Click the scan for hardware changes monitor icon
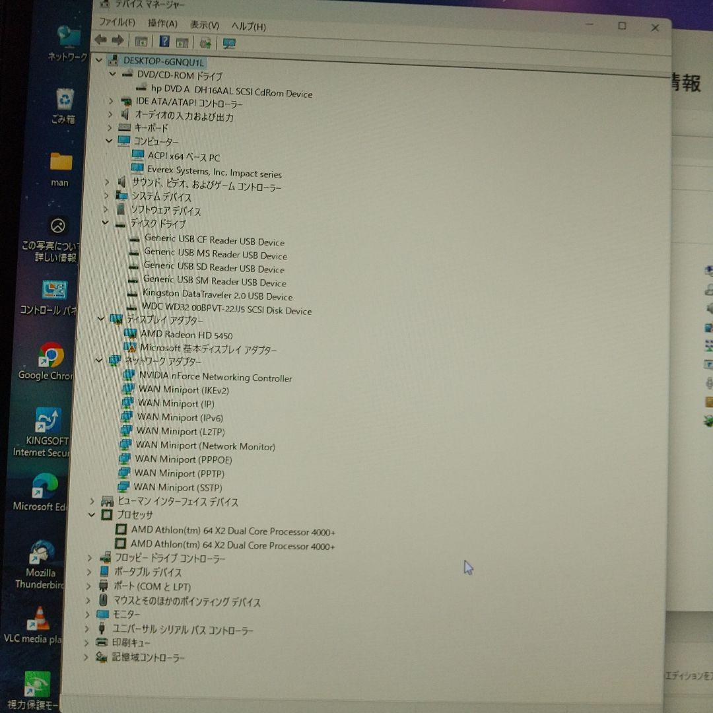The image size is (713, 713). [228, 44]
